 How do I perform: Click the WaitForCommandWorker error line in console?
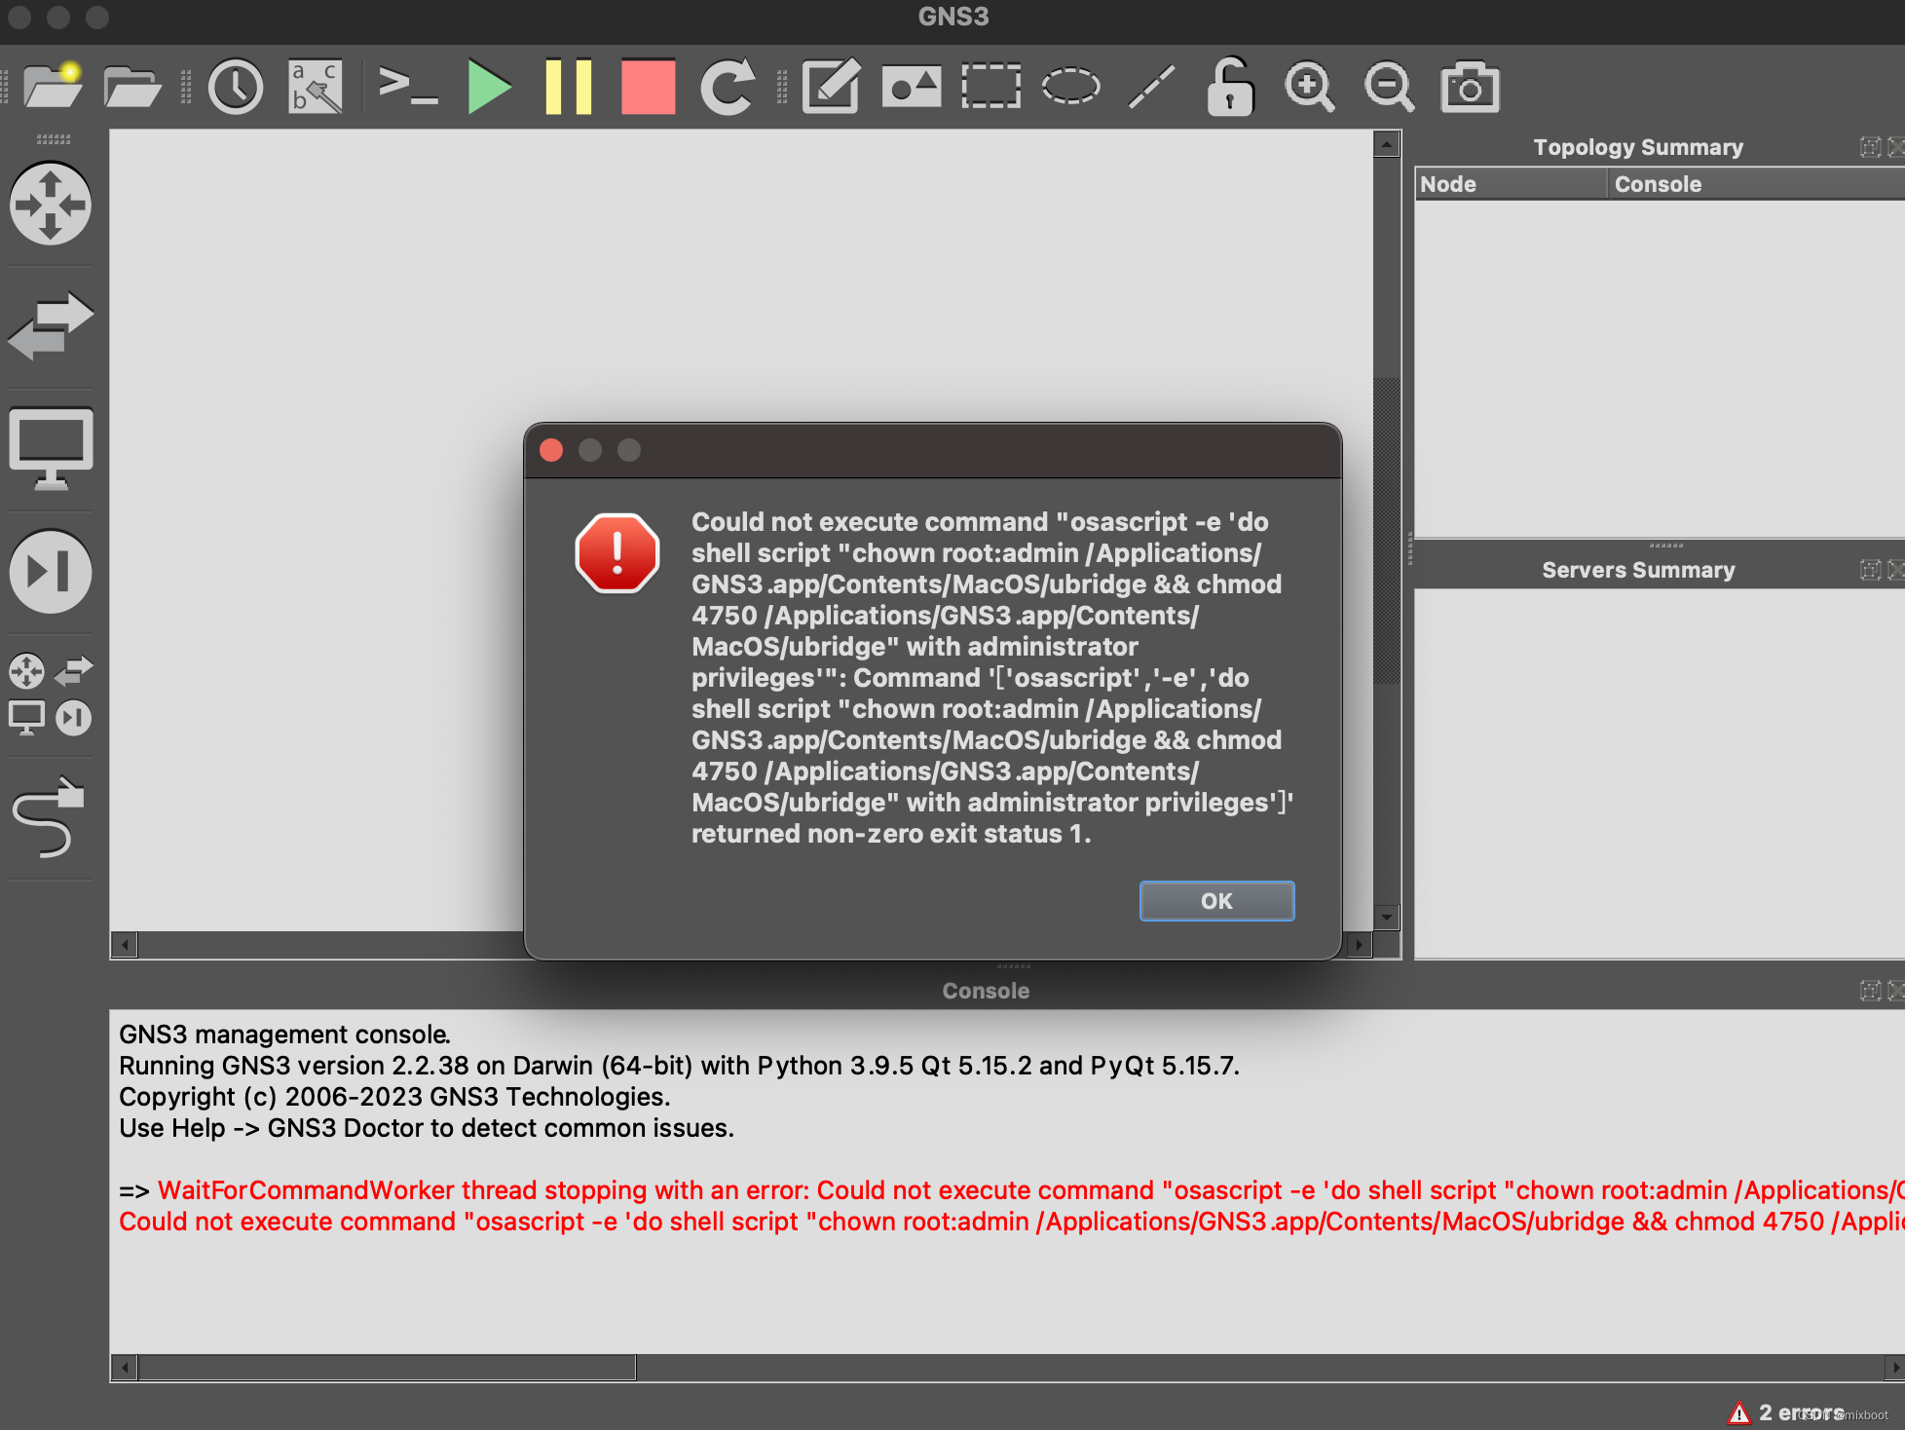pos(1012,1190)
